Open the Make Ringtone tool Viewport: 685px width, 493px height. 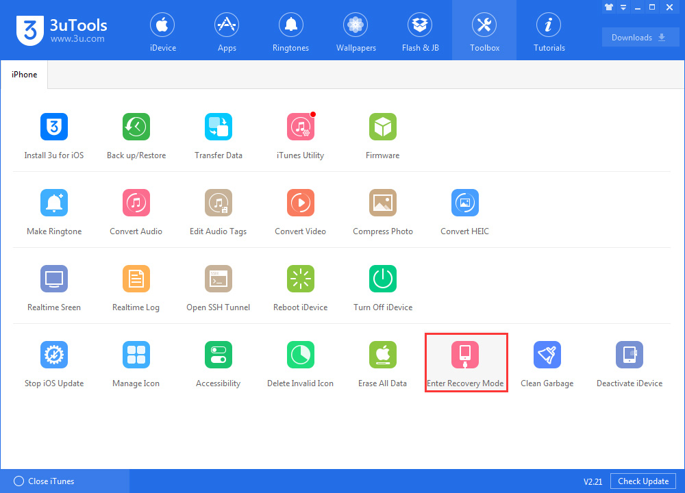[54, 211]
